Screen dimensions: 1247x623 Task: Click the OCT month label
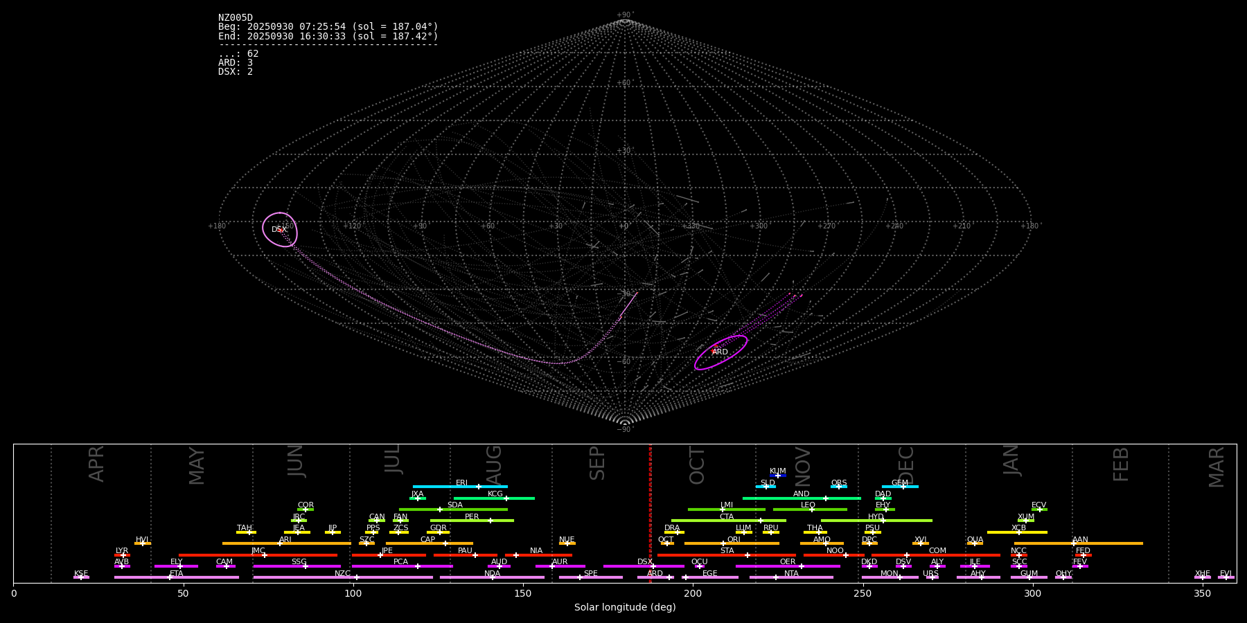pos(697,465)
